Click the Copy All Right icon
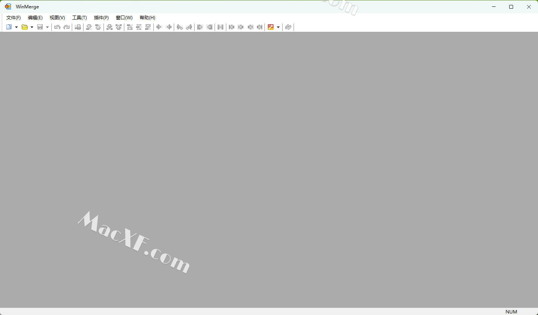Image resolution: width=538 pixels, height=315 pixels. click(200, 27)
